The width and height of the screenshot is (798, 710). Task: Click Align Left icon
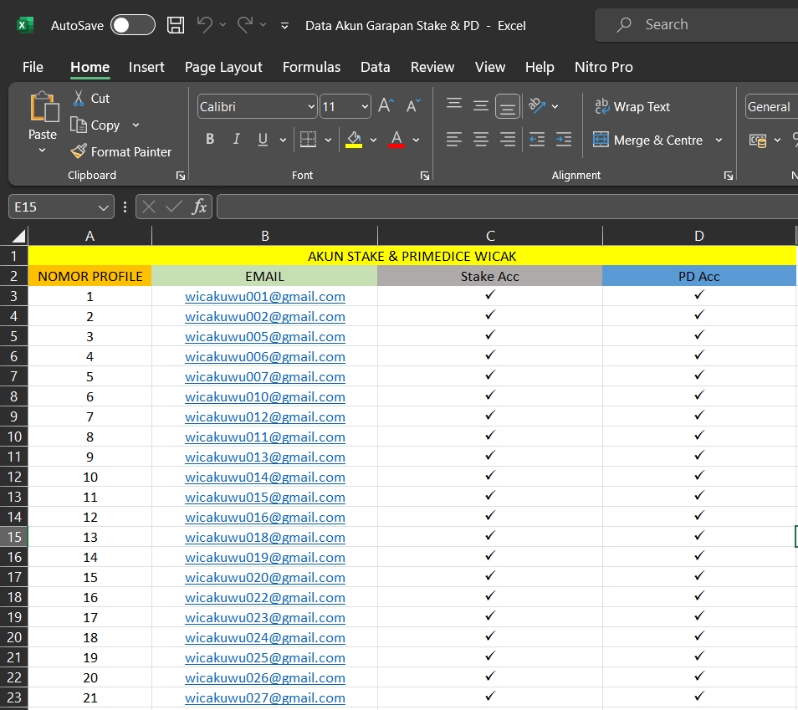click(454, 139)
